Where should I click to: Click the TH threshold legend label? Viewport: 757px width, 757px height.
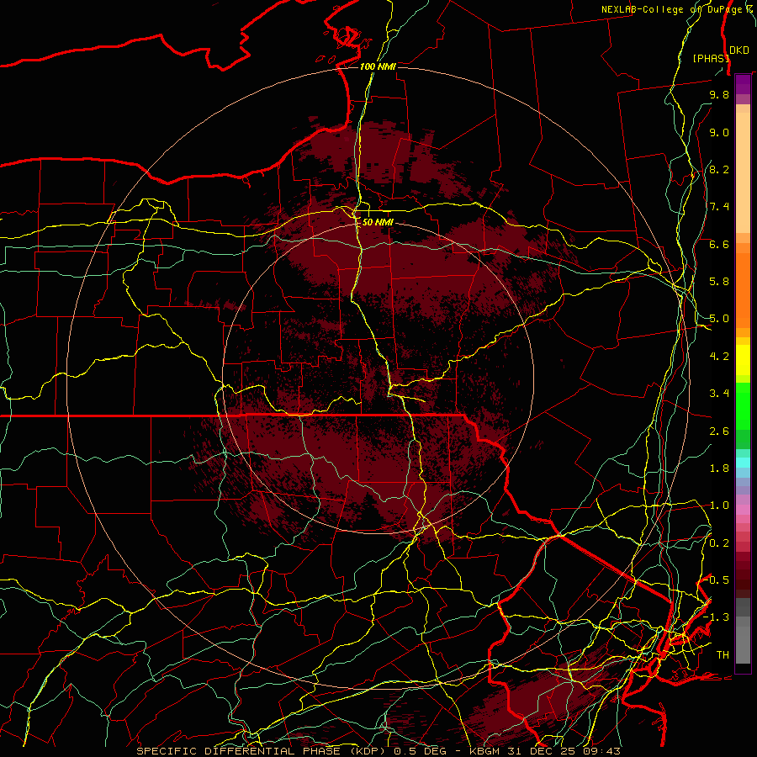(723, 655)
